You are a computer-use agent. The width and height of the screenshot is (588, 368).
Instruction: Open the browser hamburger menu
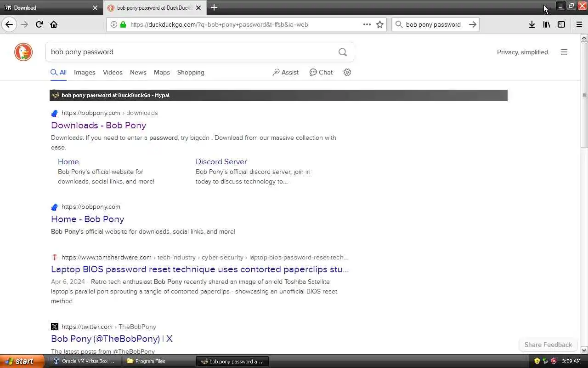[579, 24]
